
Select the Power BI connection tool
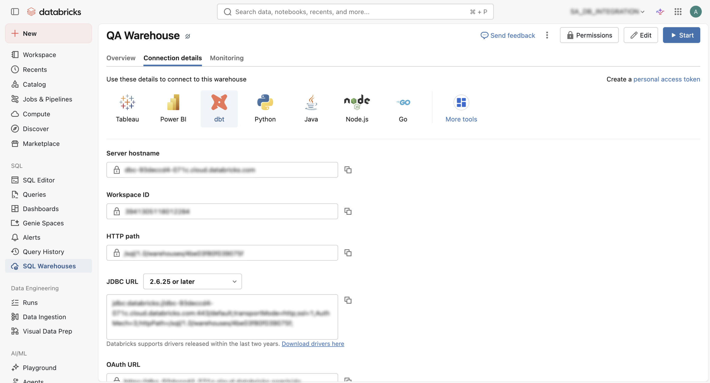(173, 109)
